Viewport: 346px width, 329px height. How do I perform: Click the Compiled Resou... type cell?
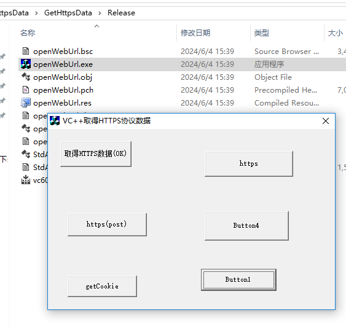tap(286, 103)
